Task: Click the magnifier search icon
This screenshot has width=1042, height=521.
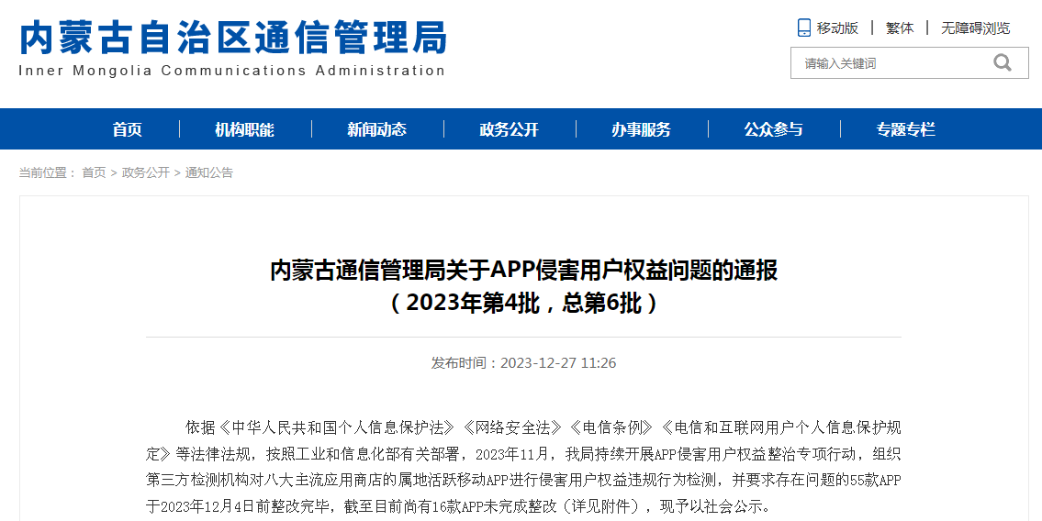Action: click(x=1002, y=62)
